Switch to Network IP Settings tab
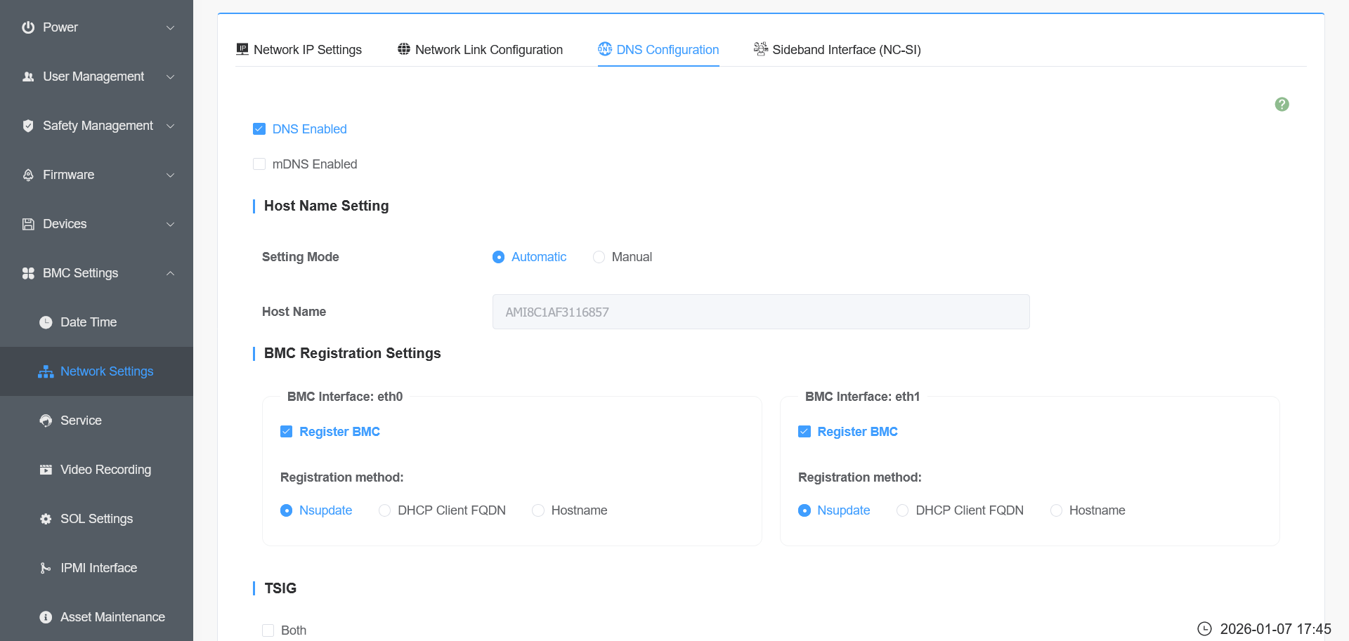The image size is (1349, 641). tap(299, 50)
